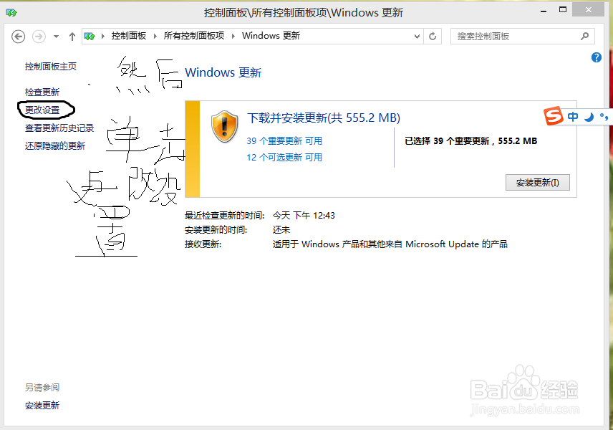613x430 pixels.
Task: Click the Forward navigation arrow
Action: click(39, 37)
